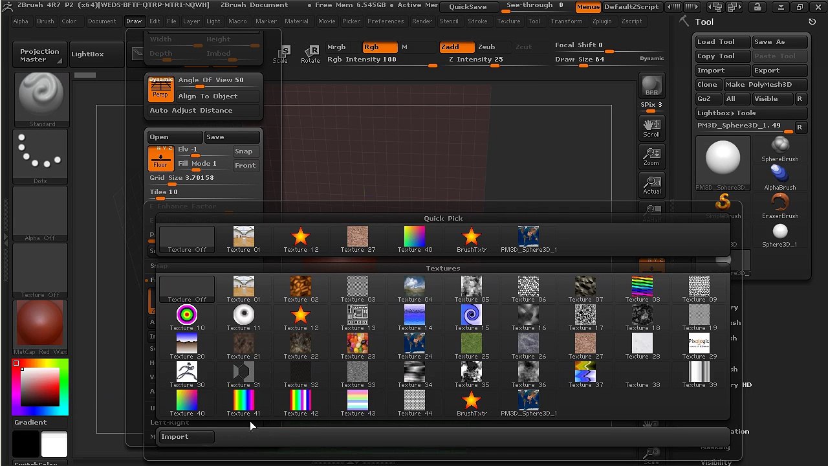Open the Draw menu
This screenshot has width=828, height=466.
[134, 21]
